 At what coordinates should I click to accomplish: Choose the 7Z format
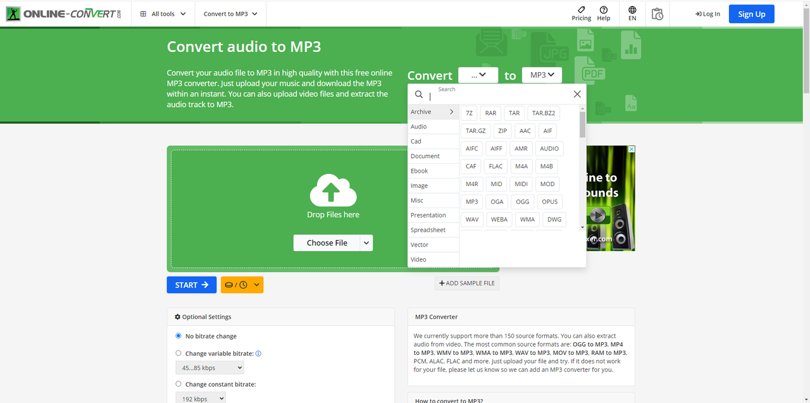[469, 113]
